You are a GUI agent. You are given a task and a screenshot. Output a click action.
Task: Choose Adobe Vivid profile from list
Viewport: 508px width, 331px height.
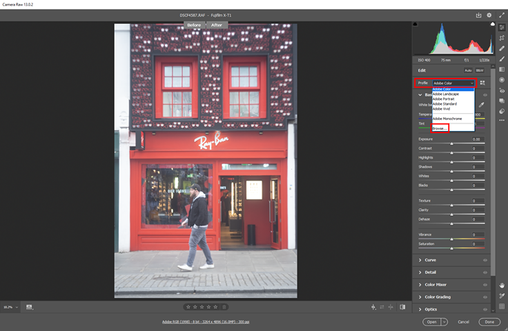point(453,109)
